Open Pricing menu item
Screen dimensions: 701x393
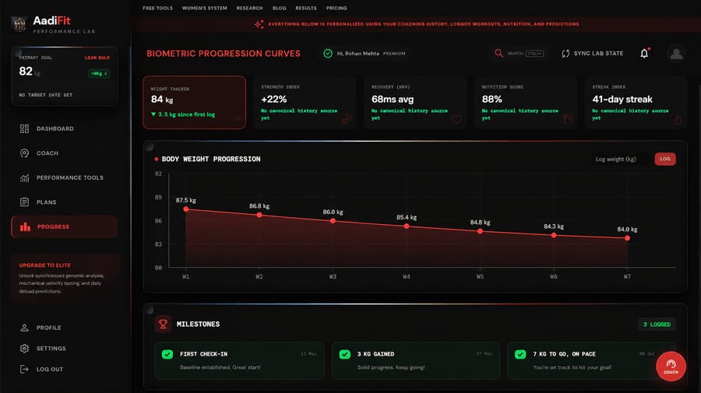[336, 8]
